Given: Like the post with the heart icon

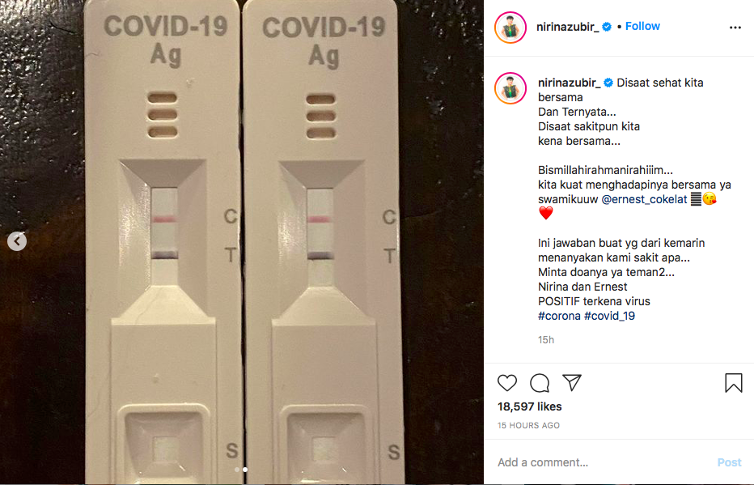Looking at the screenshot, I should (x=506, y=383).
